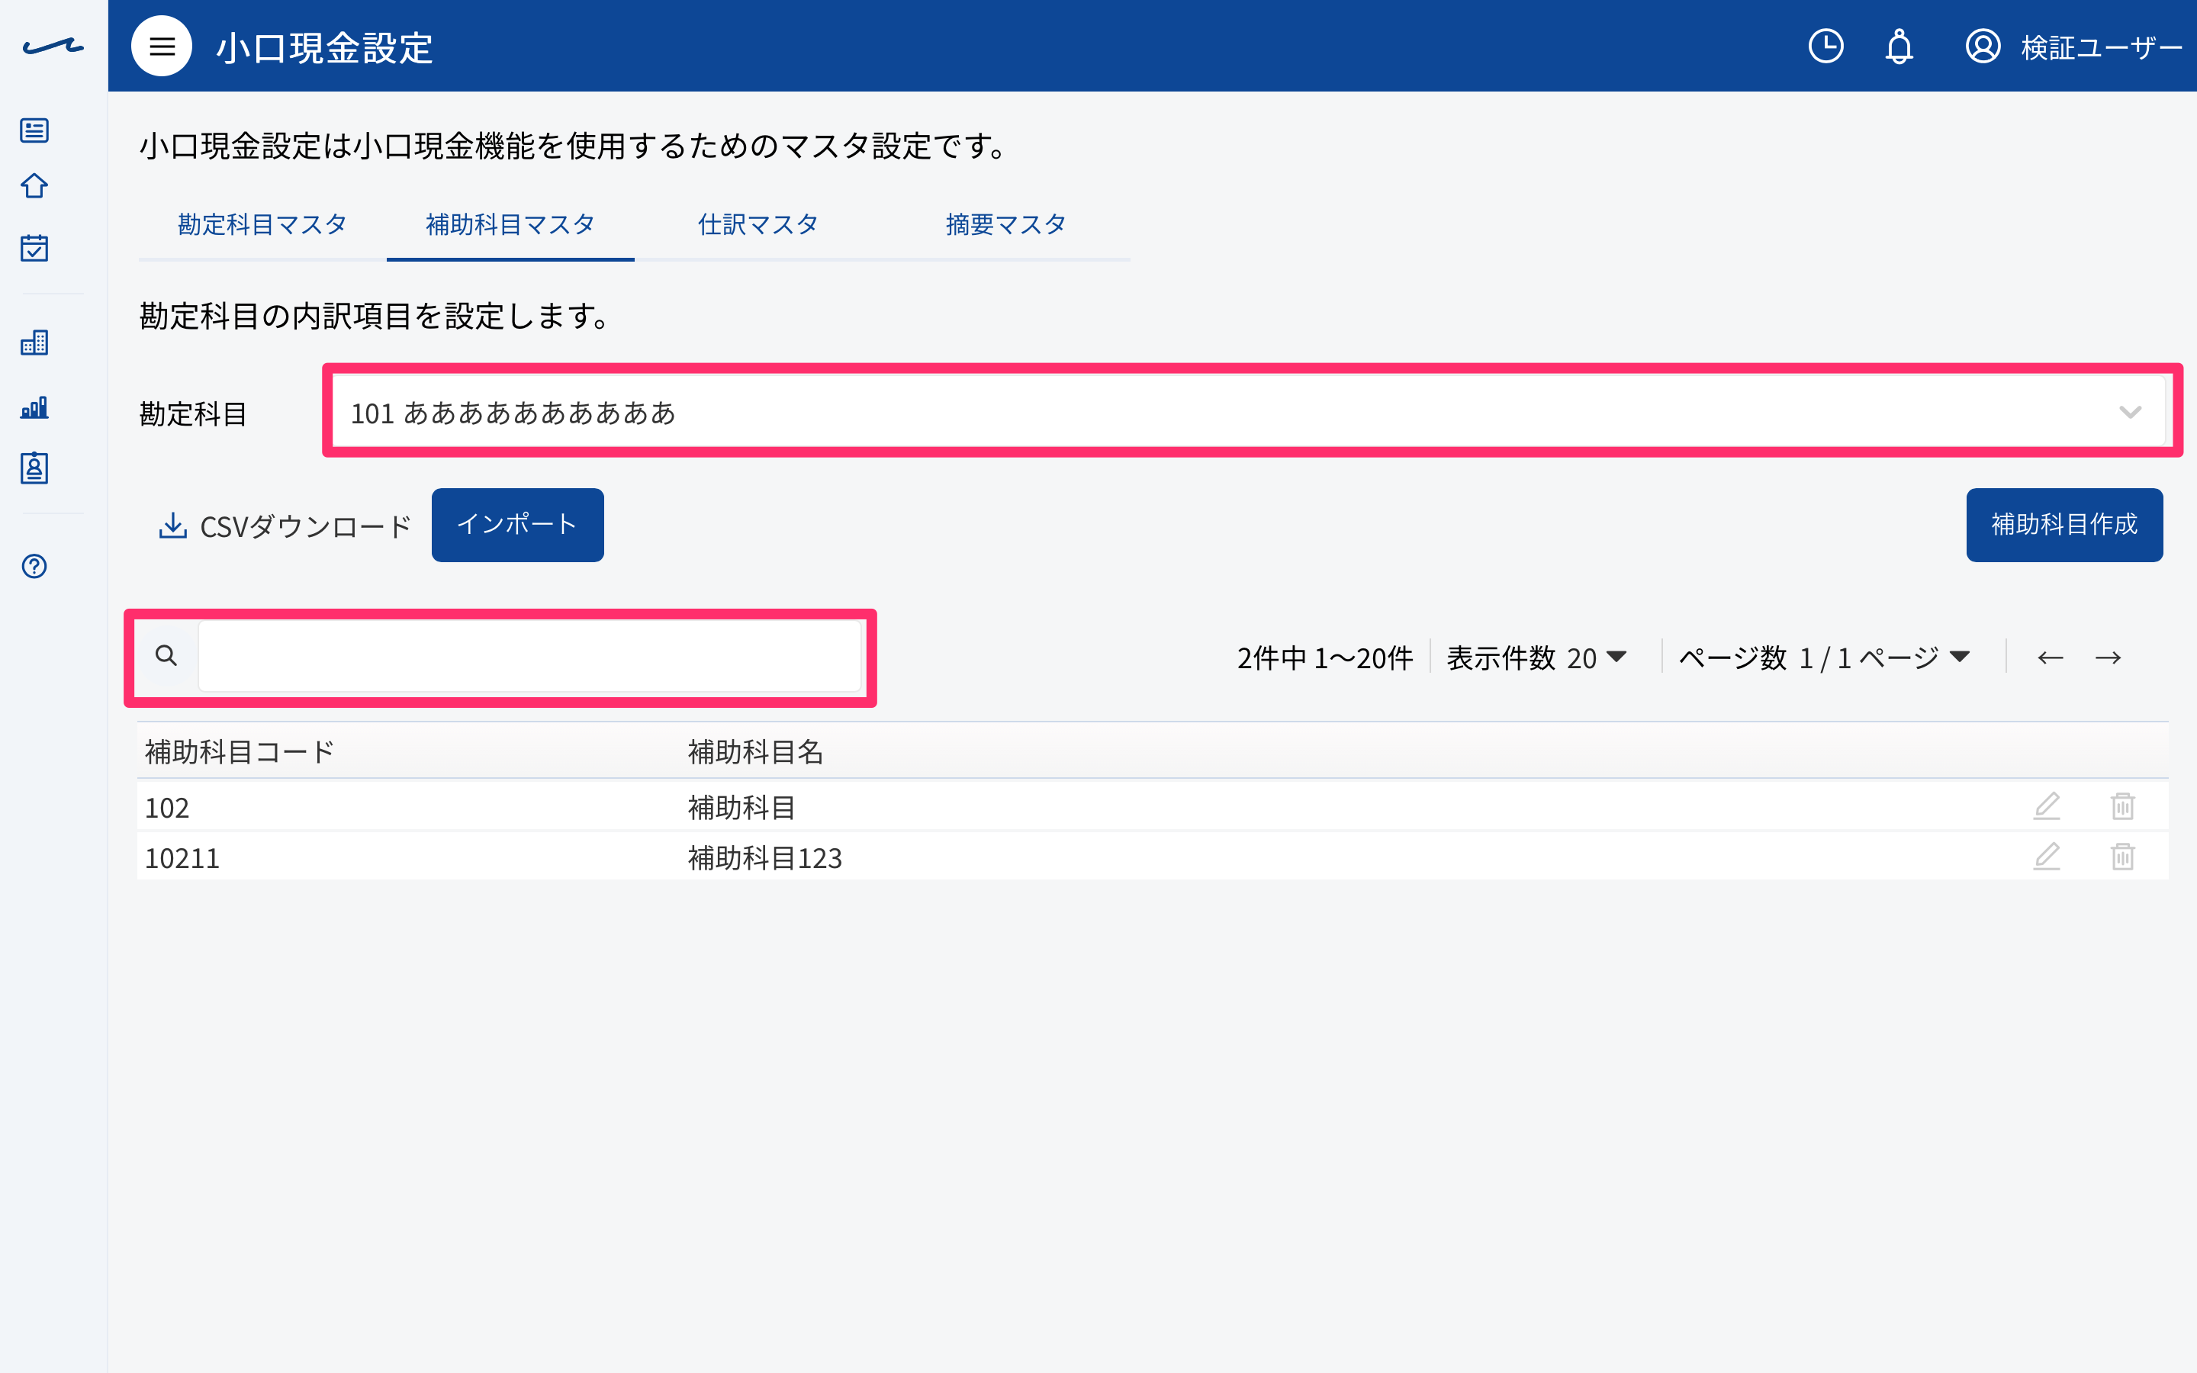Click the 補助科目コード column header
This screenshot has height=1373, width=2197.
click(x=240, y=752)
